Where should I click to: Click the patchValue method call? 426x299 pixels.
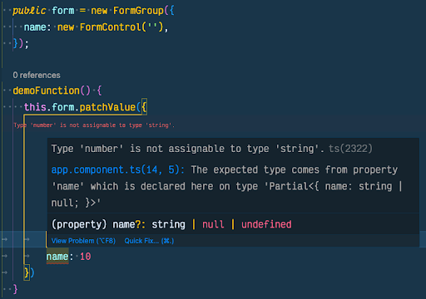[107, 107]
